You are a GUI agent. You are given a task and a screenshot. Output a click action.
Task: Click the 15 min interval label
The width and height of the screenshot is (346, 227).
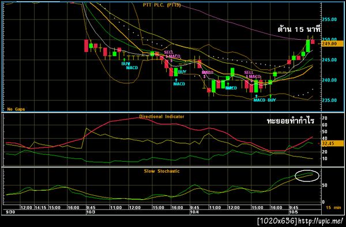(x=333, y=207)
